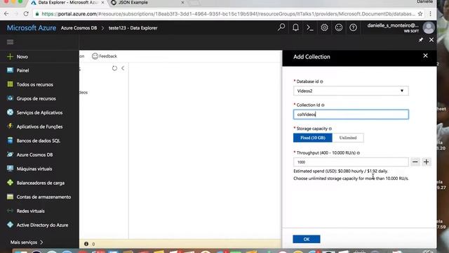Click the user account avatar

coord(429,28)
